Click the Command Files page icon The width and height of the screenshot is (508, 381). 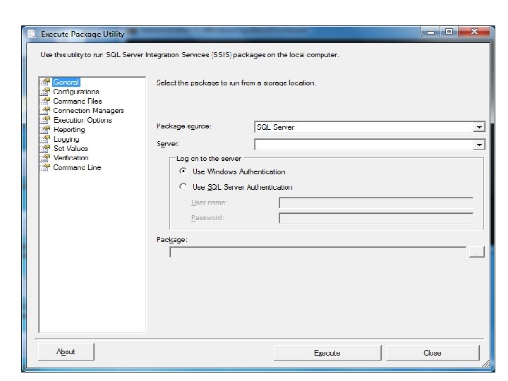tap(45, 101)
